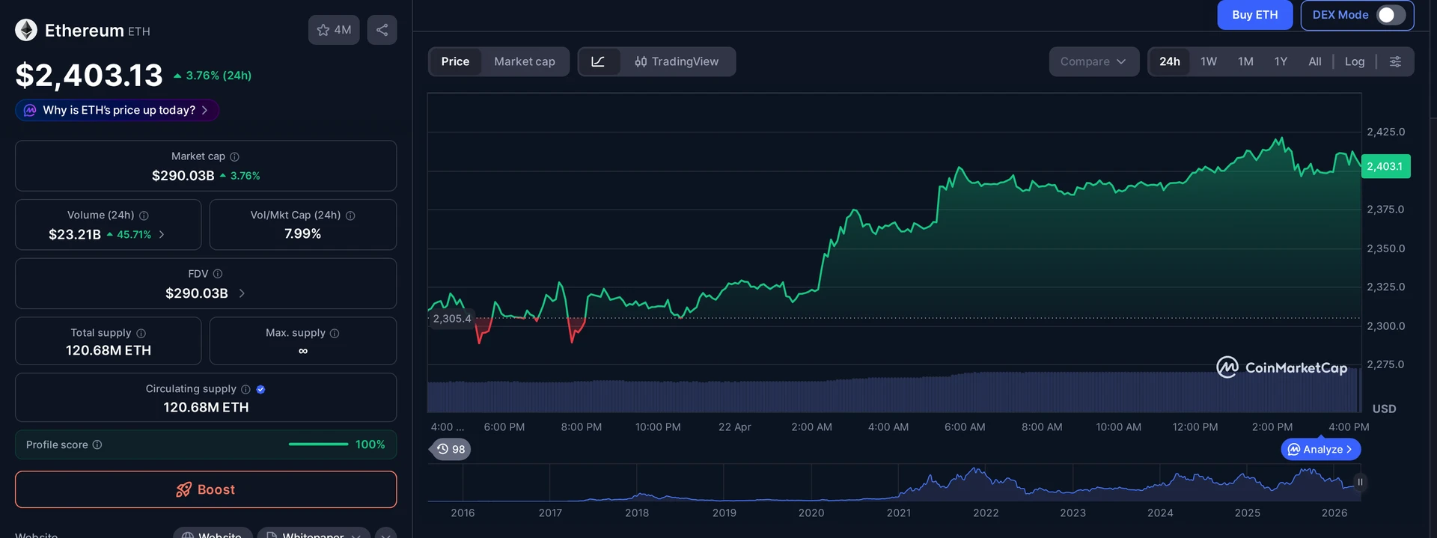Click Total supply info icon
The height and width of the screenshot is (538, 1437).
point(141,333)
